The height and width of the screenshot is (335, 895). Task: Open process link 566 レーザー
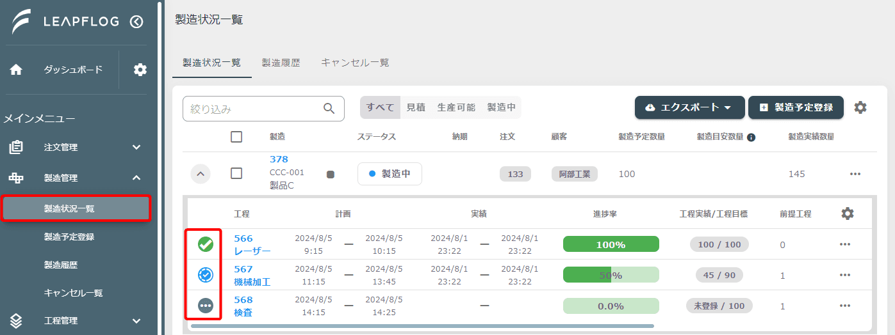[x=252, y=244]
